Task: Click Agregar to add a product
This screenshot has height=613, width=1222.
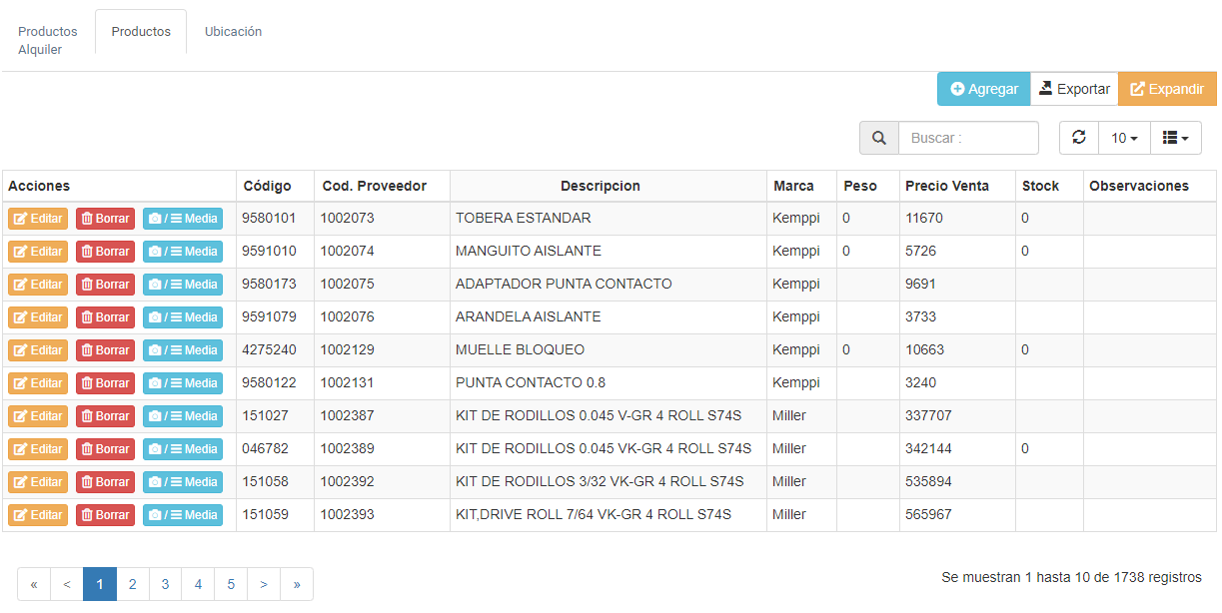Action: point(983,89)
